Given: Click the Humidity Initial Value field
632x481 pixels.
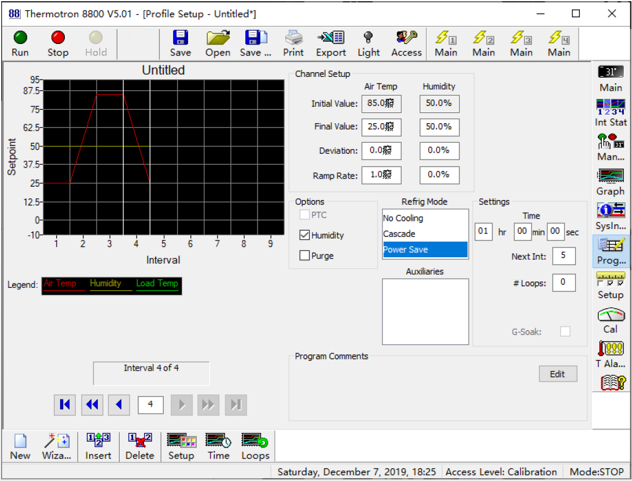Looking at the screenshot, I should point(439,103).
